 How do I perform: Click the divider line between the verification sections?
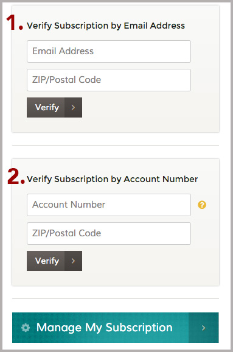(x=115, y=145)
